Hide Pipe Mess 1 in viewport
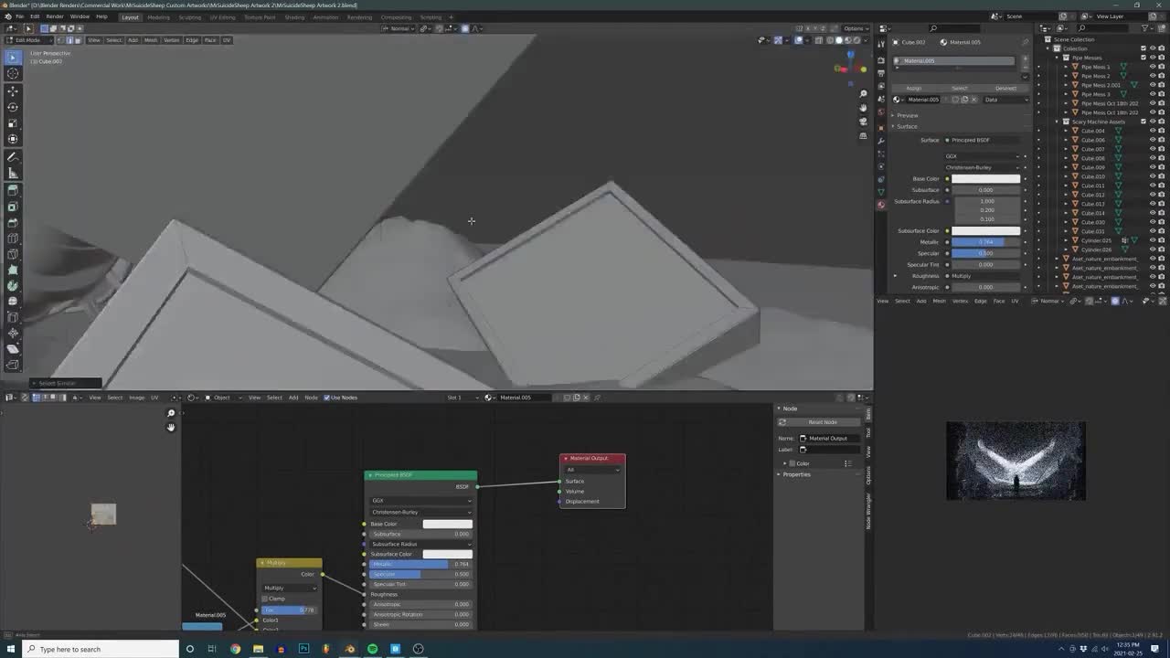The width and height of the screenshot is (1170, 658). (x=1152, y=67)
